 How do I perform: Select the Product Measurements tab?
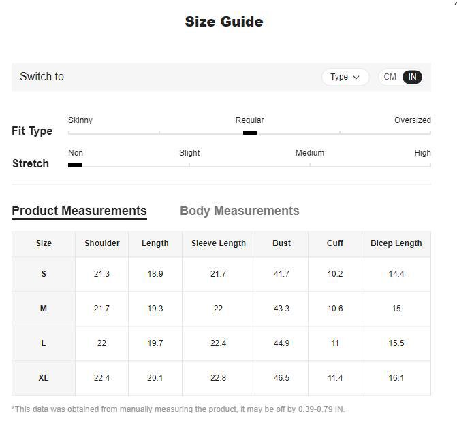(79, 211)
